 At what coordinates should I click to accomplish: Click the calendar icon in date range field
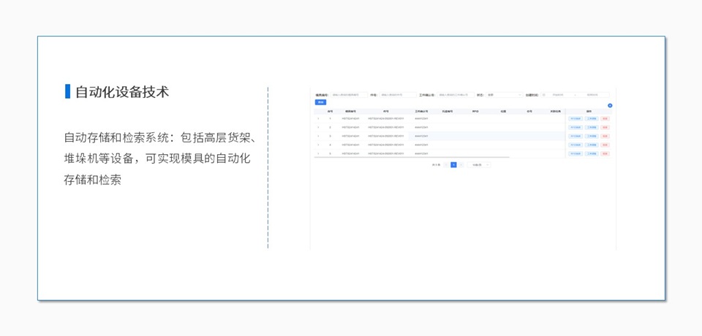(x=544, y=95)
